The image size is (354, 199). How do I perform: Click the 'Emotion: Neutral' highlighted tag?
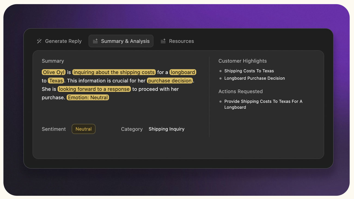click(88, 98)
